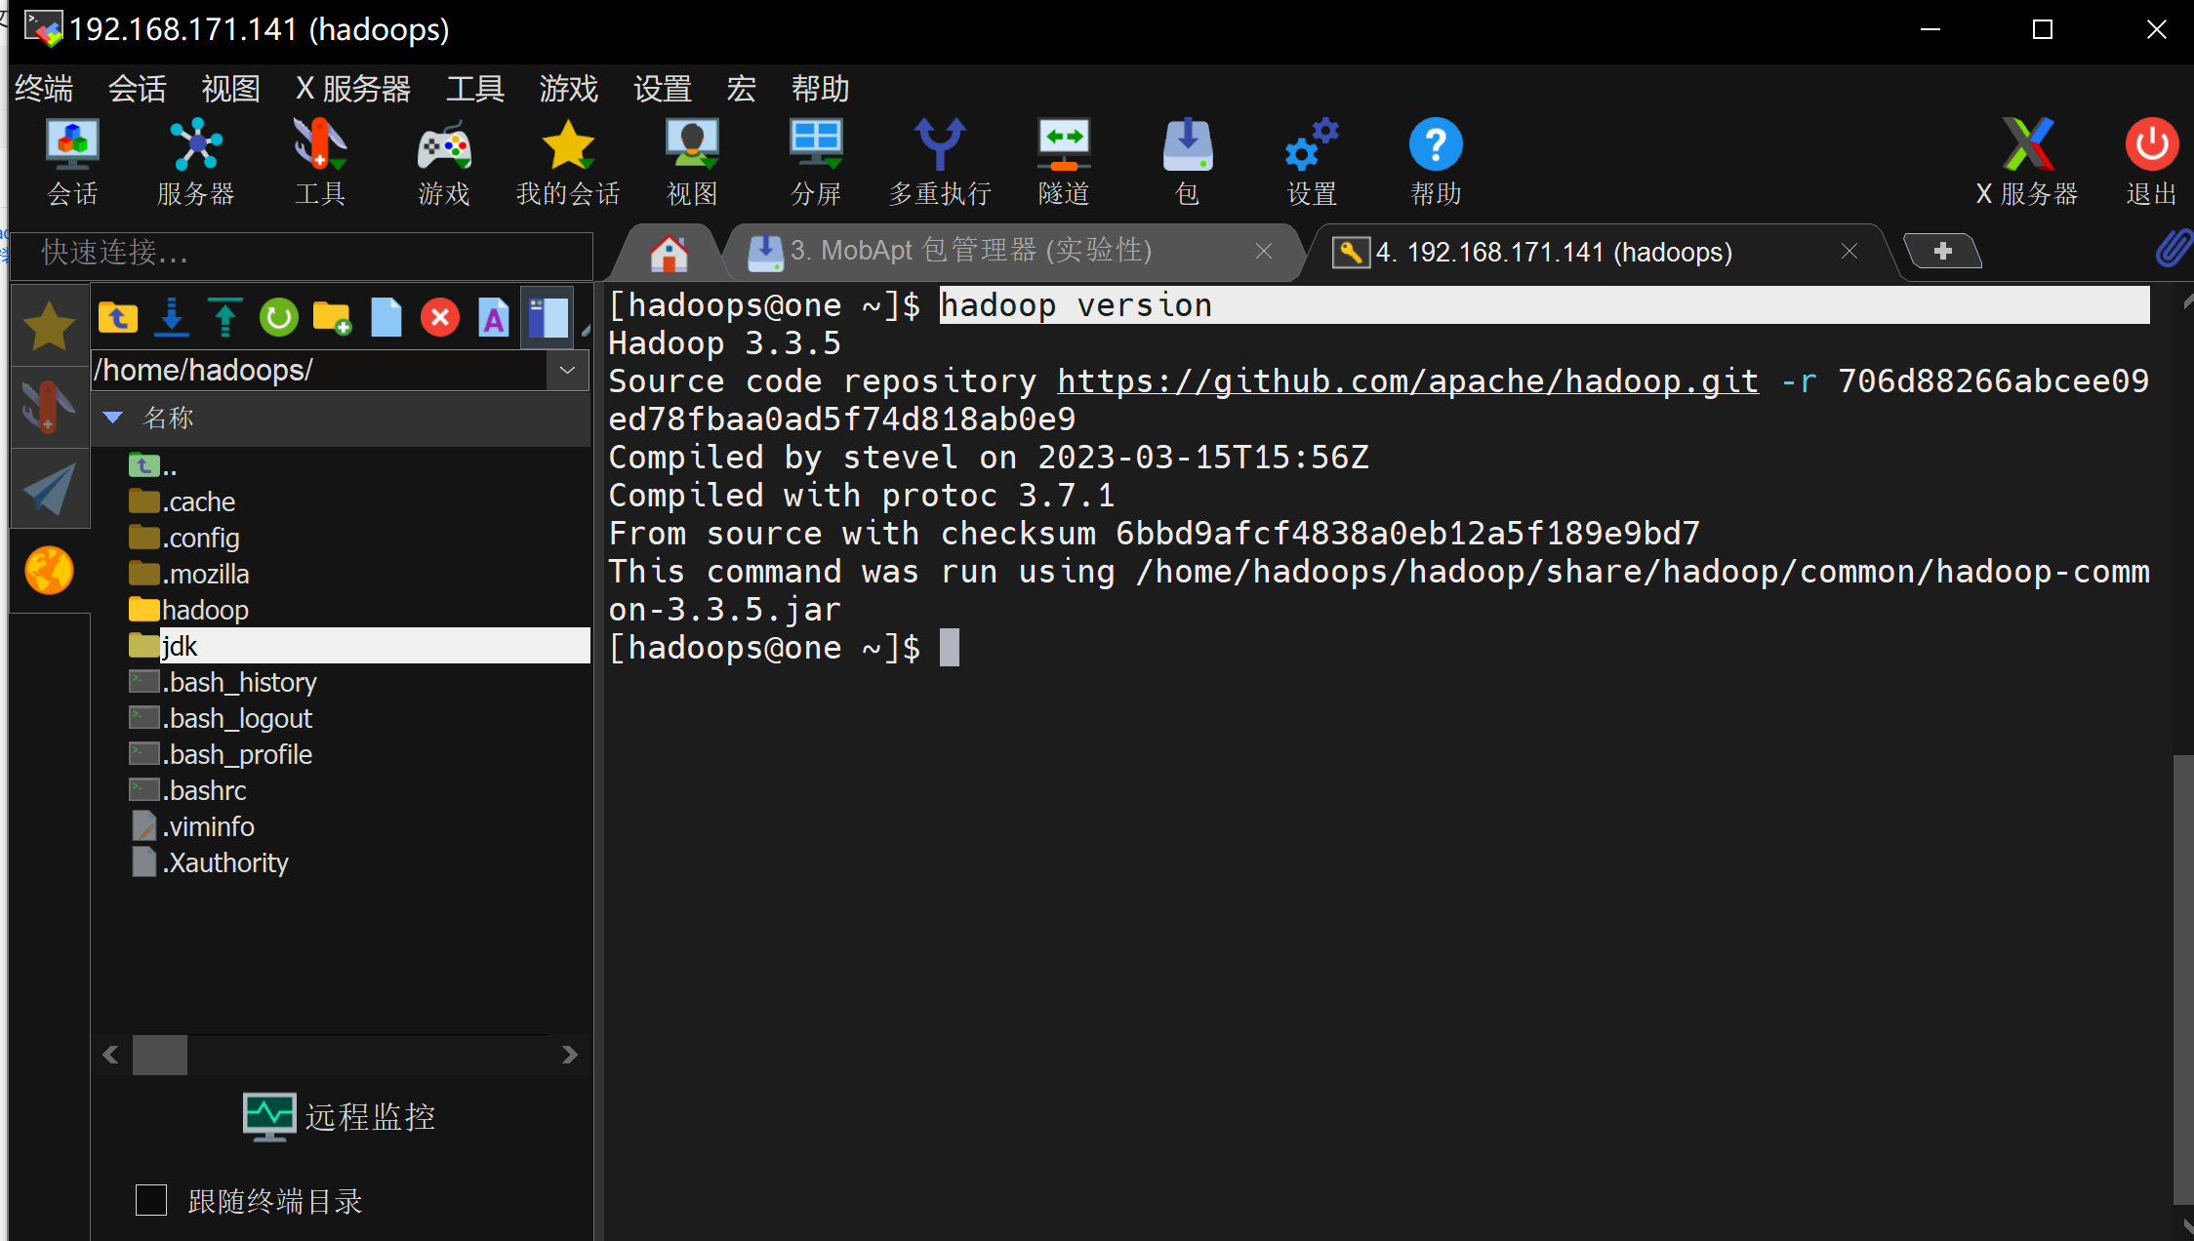
Task: Delete selected remote file with red X
Action: tap(439, 317)
